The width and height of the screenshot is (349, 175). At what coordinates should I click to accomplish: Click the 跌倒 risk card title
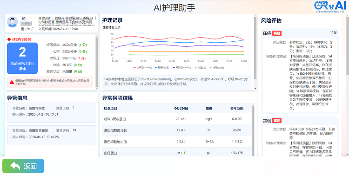[x=267, y=121]
